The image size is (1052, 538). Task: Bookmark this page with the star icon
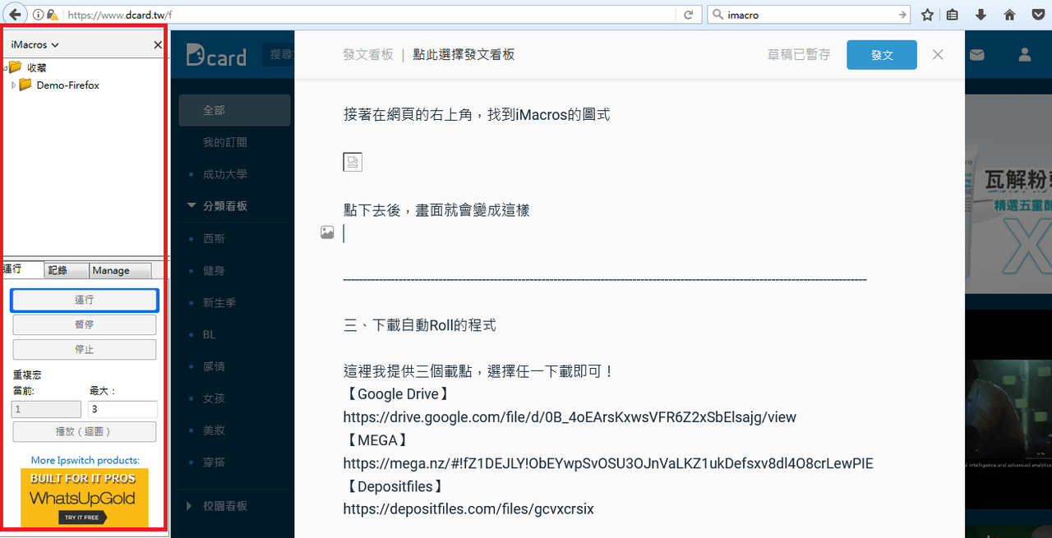pos(928,15)
